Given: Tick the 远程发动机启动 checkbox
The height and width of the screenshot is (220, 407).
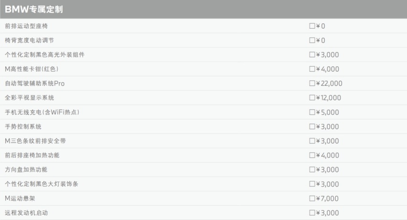Looking at the screenshot, I should click(312, 213).
